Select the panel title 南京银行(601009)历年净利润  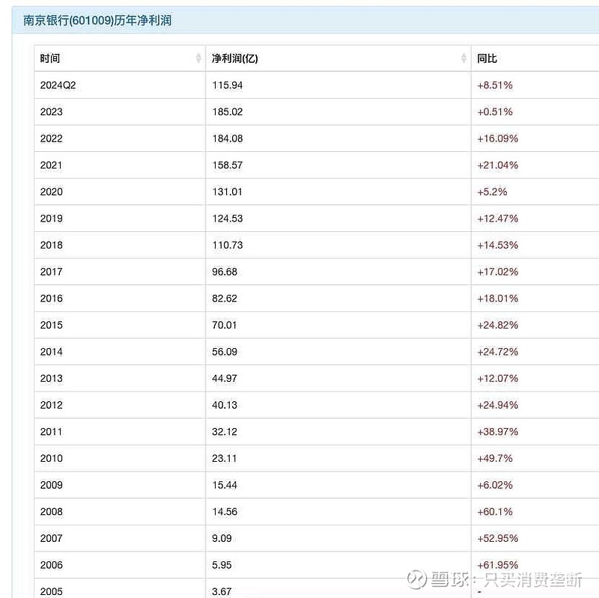coord(97,20)
